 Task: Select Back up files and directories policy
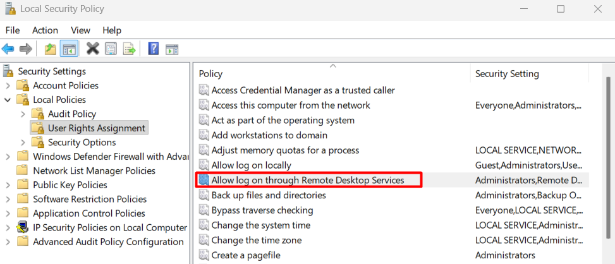point(269,195)
